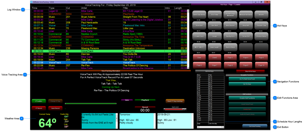Trigger the Reveille hot key

[x=261, y=14]
